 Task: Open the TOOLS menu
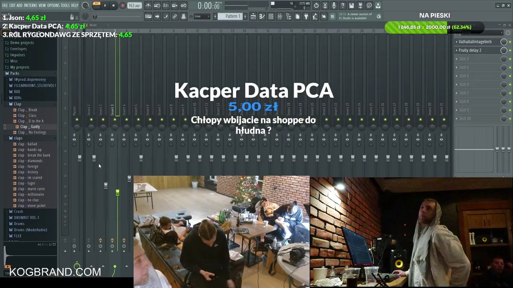[x=65, y=6]
